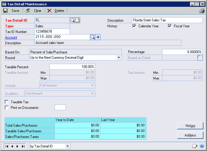The width and height of the screenshot is (207, 151).
Task: Click the Account expansion arrow icon
Action: pyautogui.click(x=98, y=37)
